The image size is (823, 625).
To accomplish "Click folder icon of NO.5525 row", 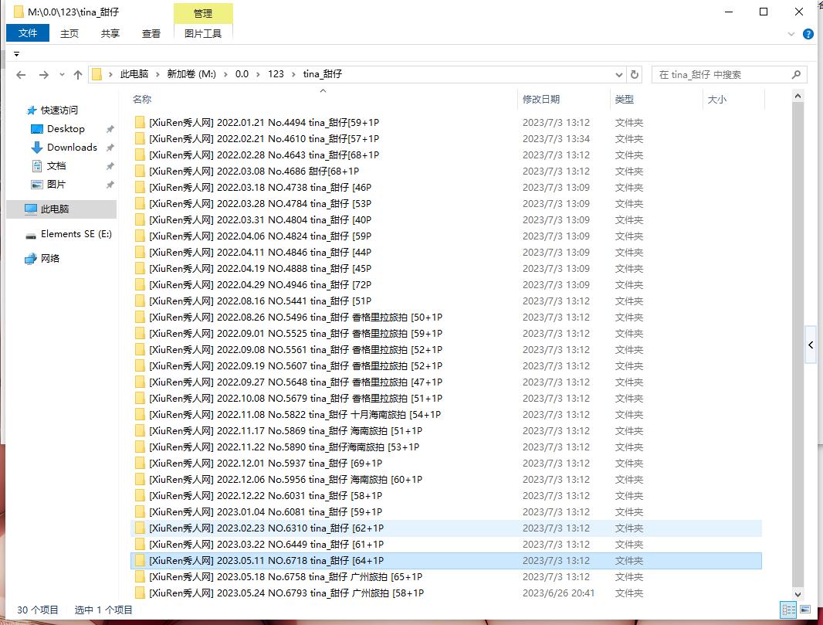I will pos(140,334).
